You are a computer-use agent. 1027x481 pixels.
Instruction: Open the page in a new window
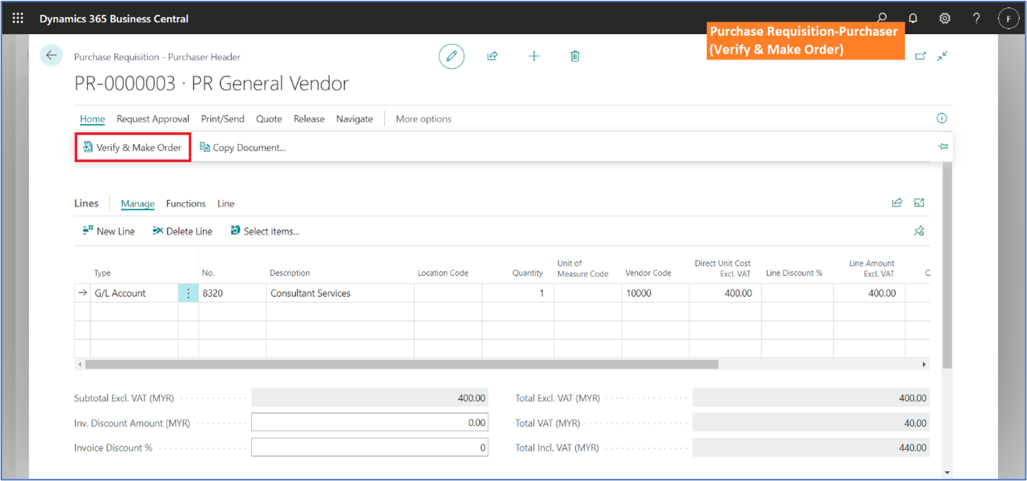921,56
